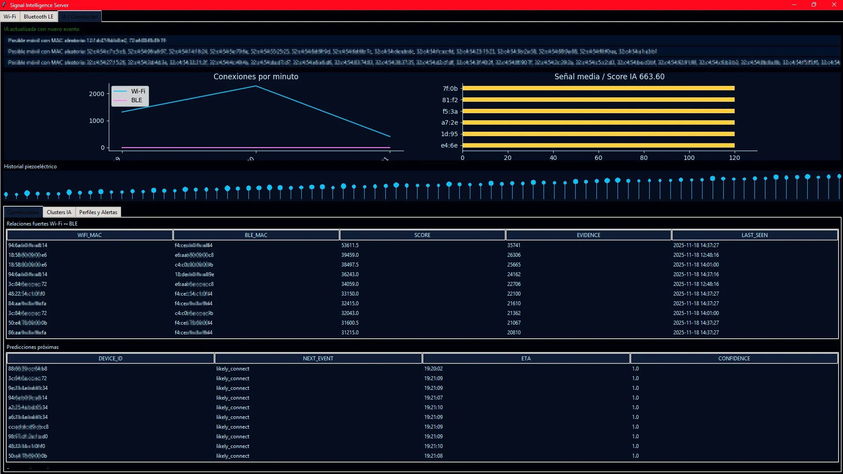The width and height of the screenshot is (843, 474).
Task: Open the Bluetooth LE tab
Action: 38,17
